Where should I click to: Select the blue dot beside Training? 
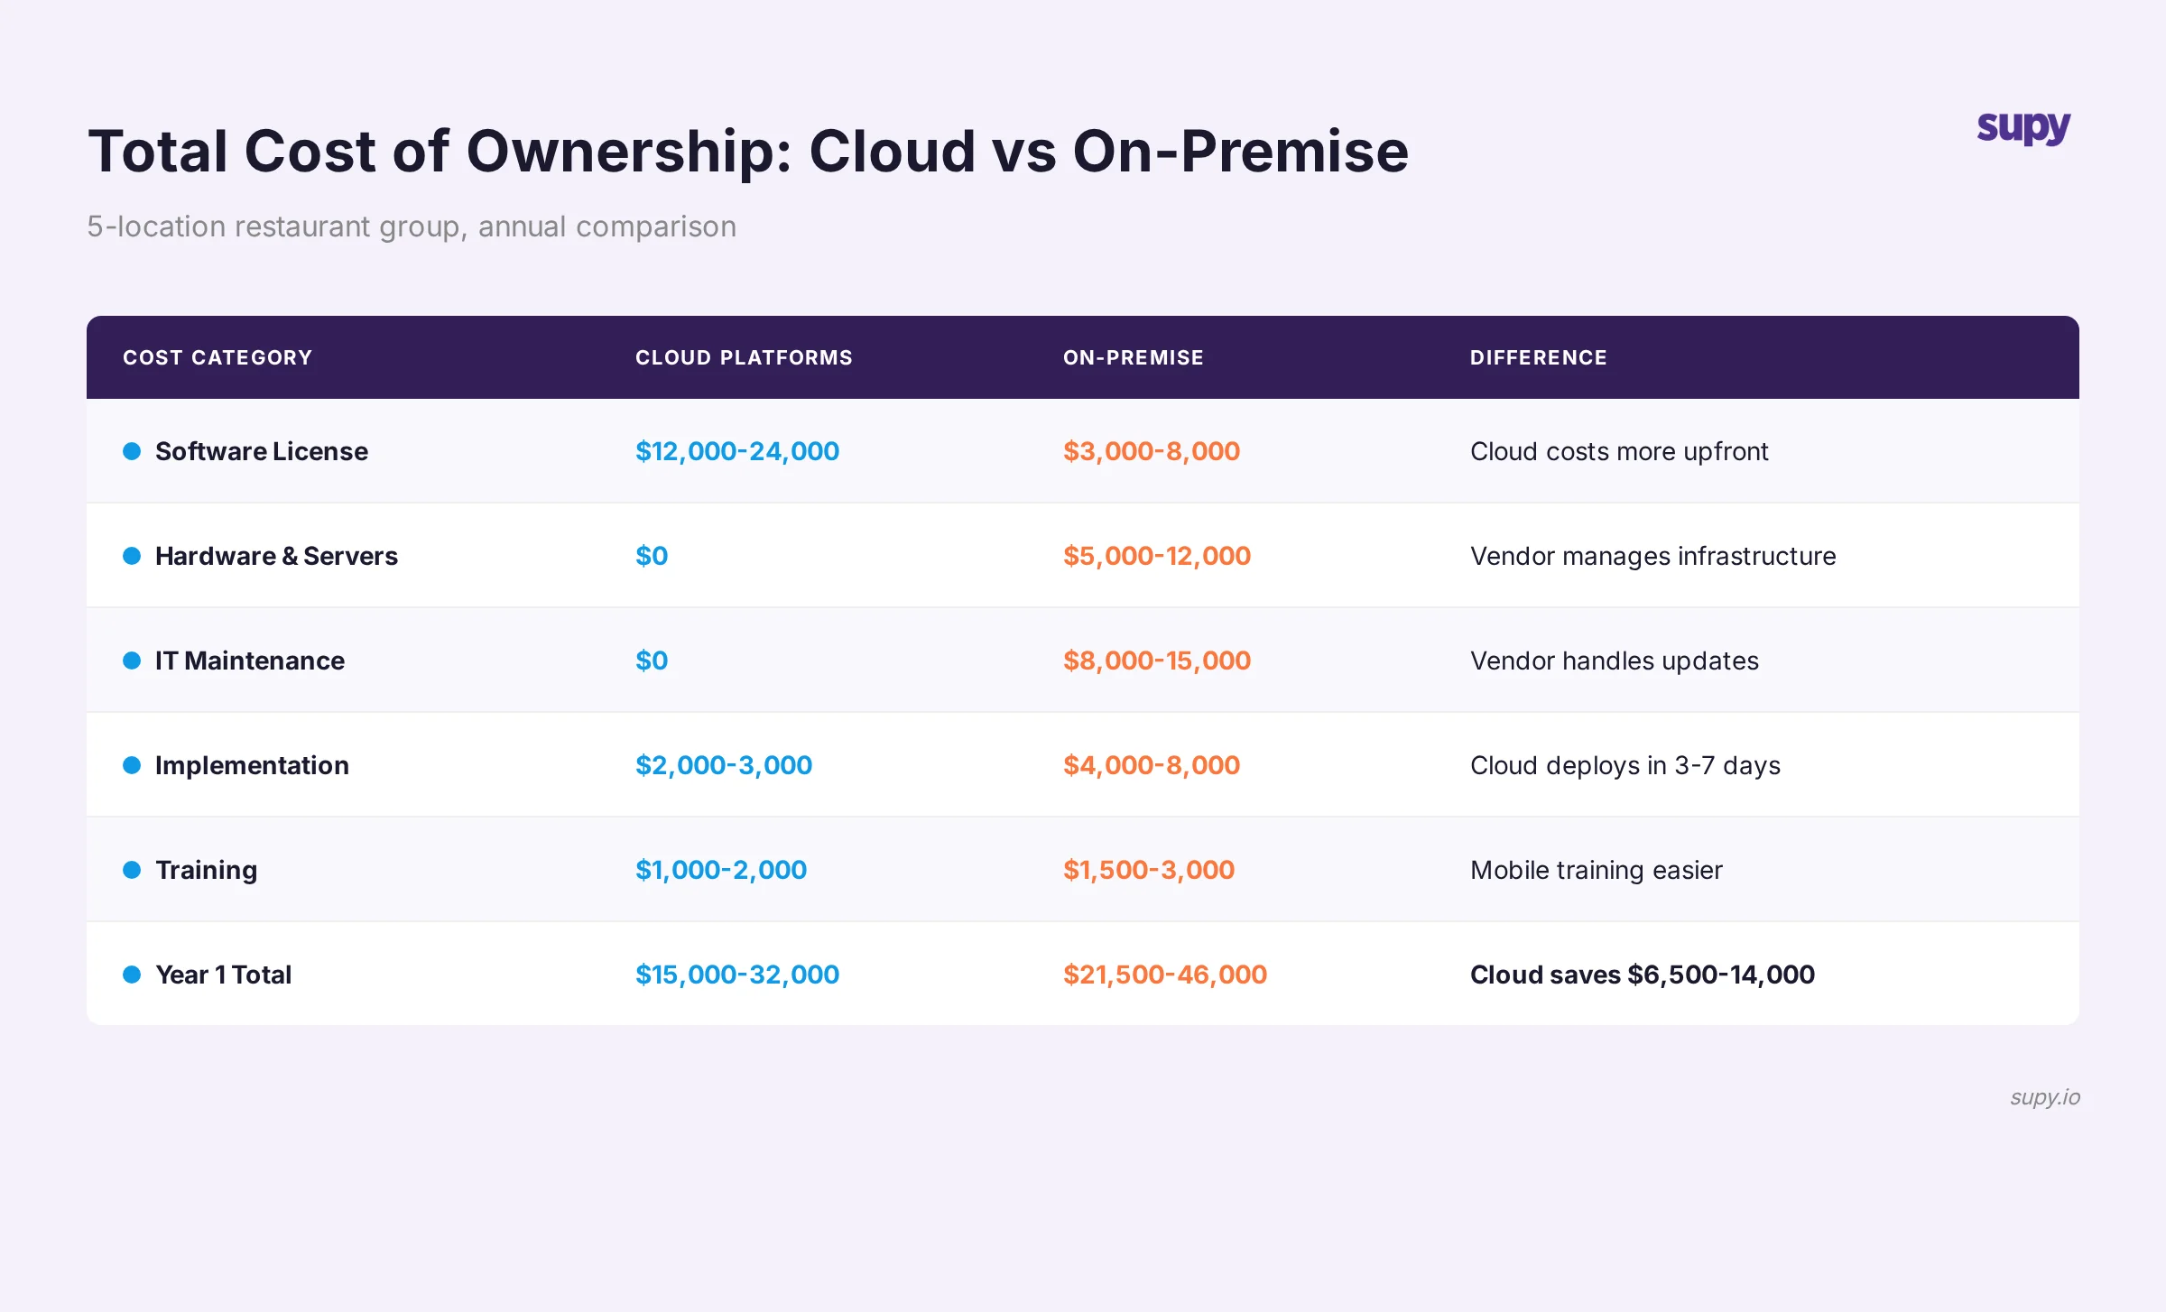[x=132, y=869]
